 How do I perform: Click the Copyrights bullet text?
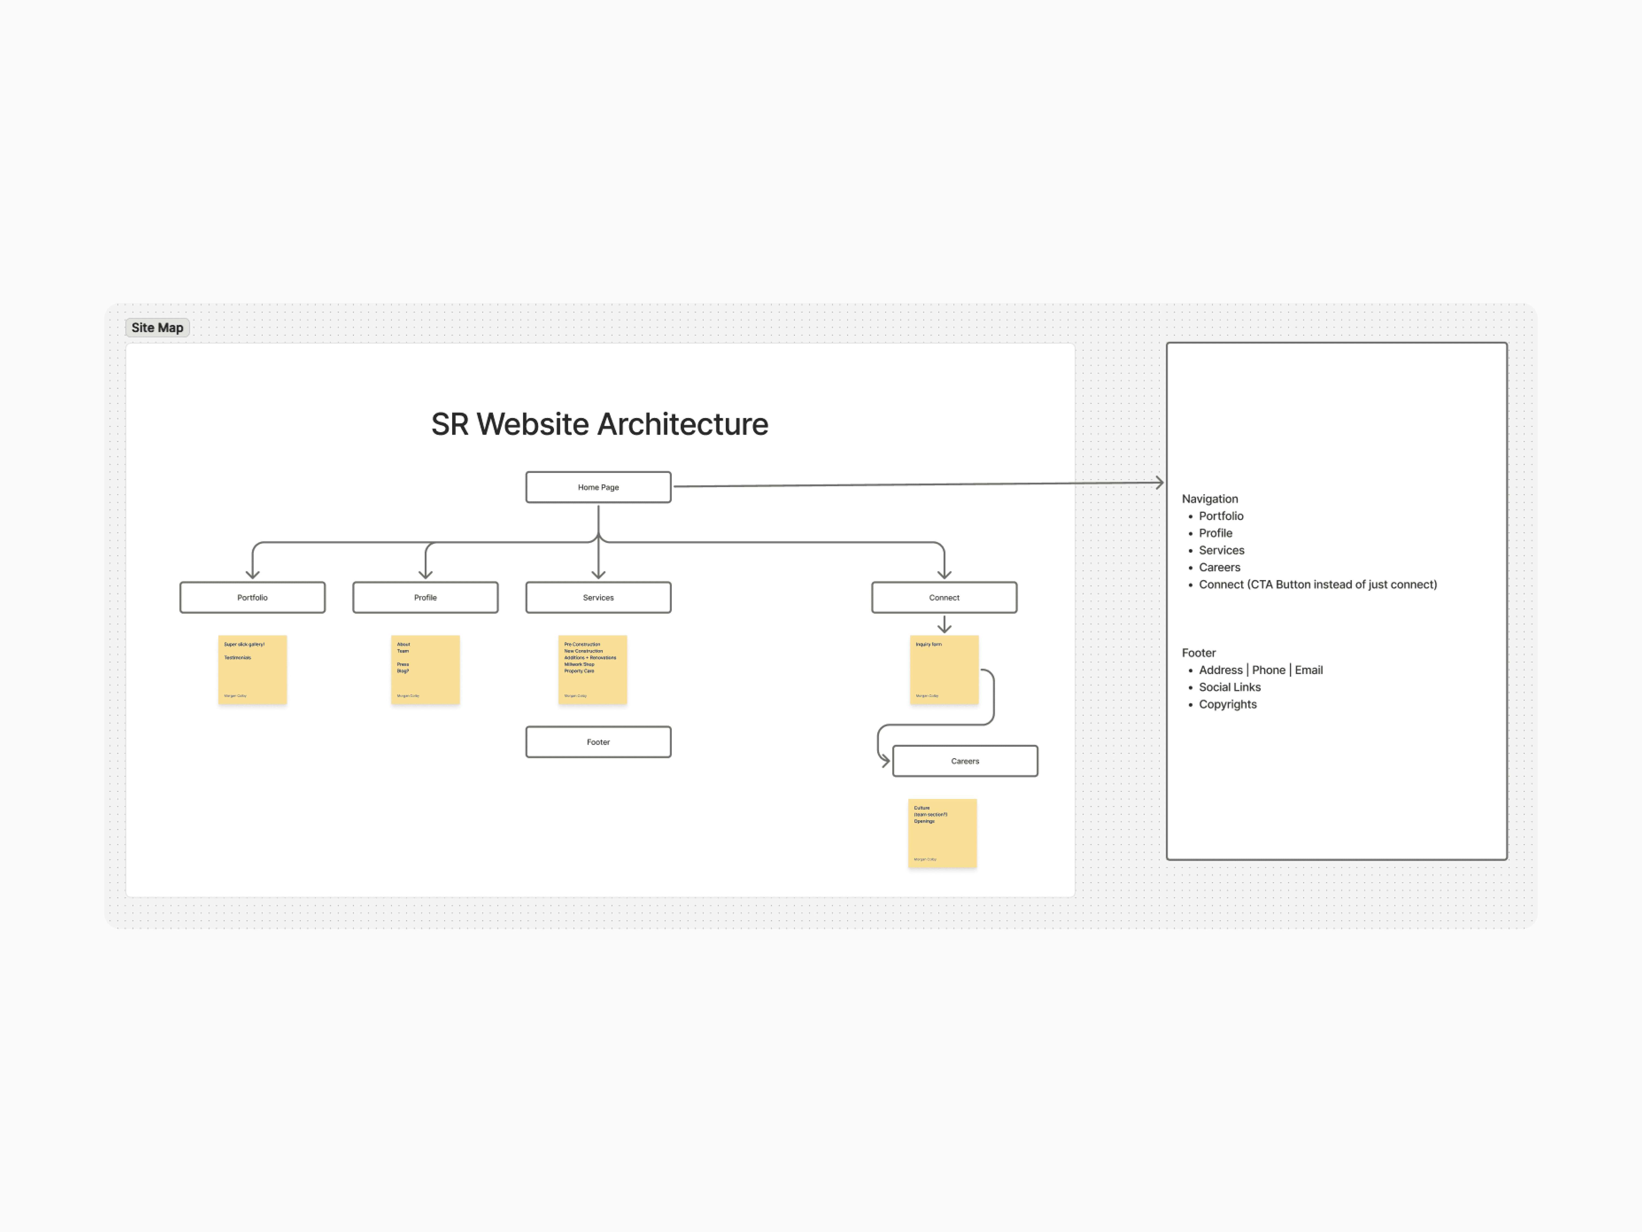(1227, 704)
